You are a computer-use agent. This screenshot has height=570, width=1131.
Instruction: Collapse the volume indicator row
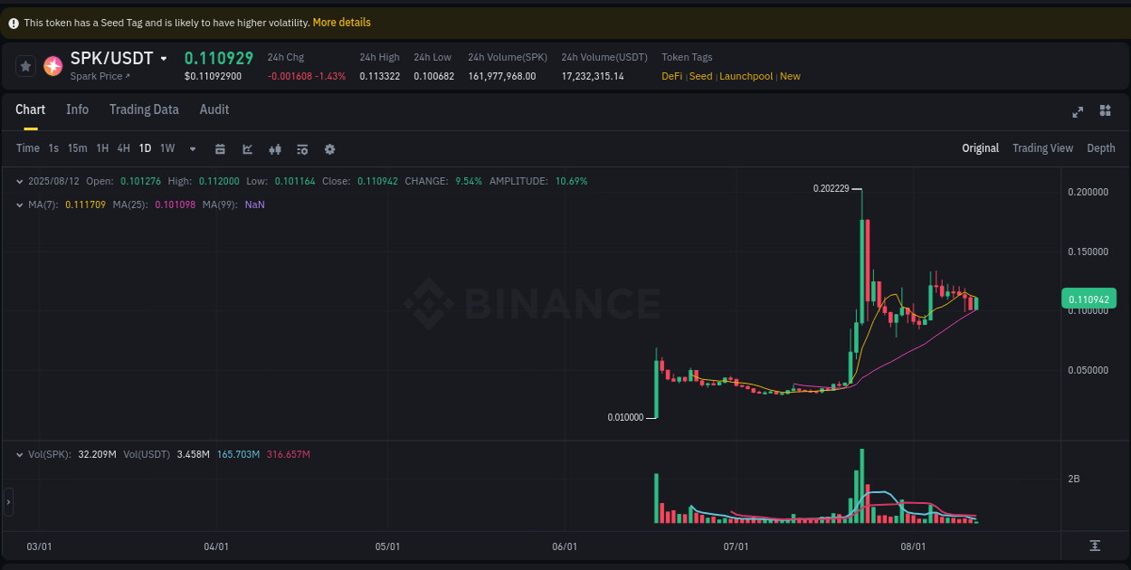[19, 454]
